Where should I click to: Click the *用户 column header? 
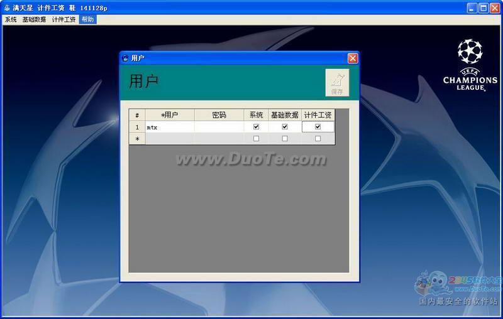click(x=170, y=115)
